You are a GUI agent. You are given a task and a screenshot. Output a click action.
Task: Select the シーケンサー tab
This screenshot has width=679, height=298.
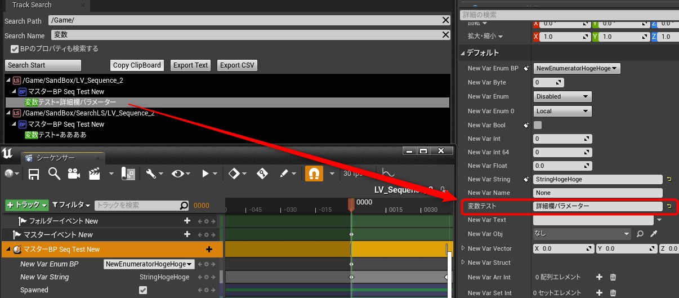coord(55,158)
